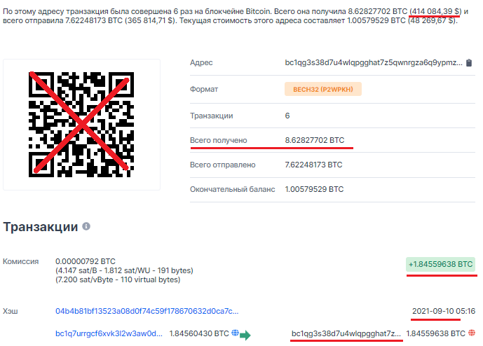The image size is (483, 346).
Task: Open sender address bc1q7urrgcf6xvk3l2w3aw0d...
Action: pyautogui.click(x=109, y=333)
